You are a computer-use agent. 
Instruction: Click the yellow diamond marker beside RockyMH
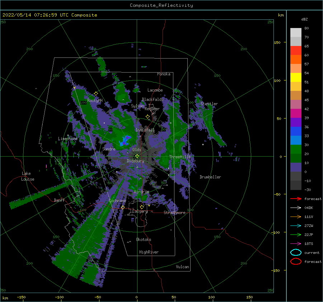click(x=96, y=94)
